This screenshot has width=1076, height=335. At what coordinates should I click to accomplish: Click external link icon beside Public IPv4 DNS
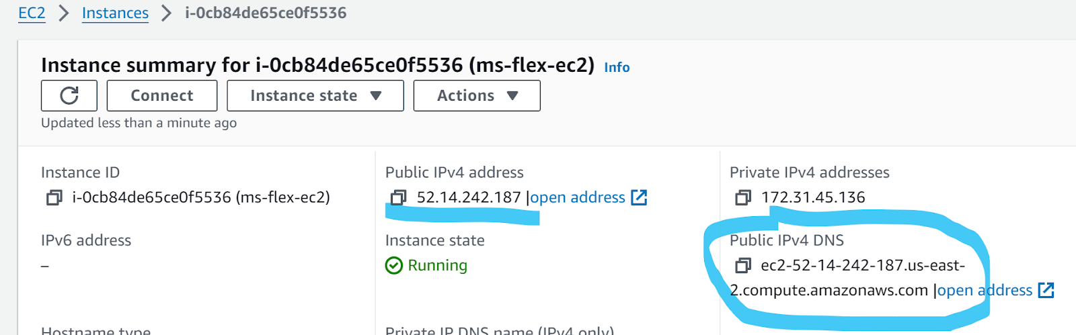click(x=1046, y=290)
